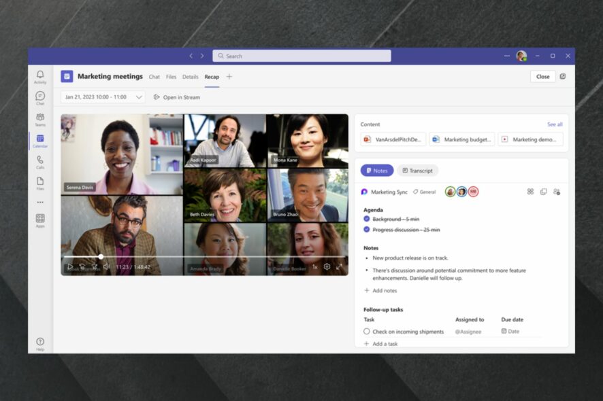Open the playback speed 1x selector
Screen dimensions: 603x401
click(314, 267)
